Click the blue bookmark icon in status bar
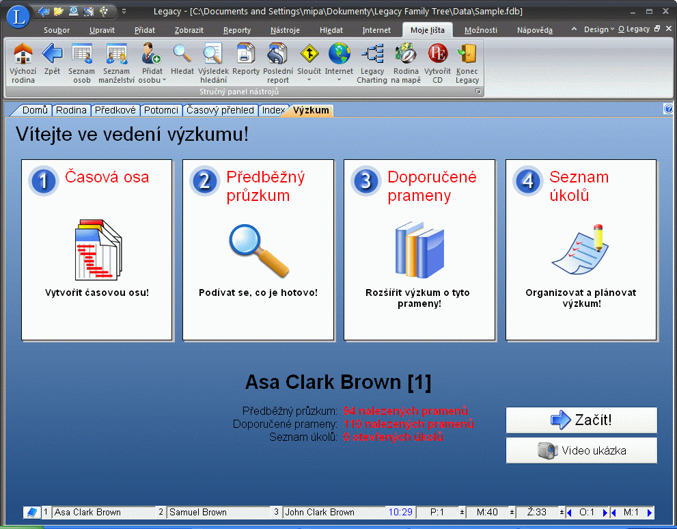Screen dimensions: 677x529 coord(31,512)
